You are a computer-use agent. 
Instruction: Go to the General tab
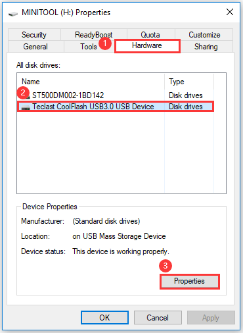[x=35, y=47]
